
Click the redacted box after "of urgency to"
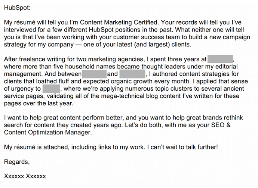(x=52, y=89)
